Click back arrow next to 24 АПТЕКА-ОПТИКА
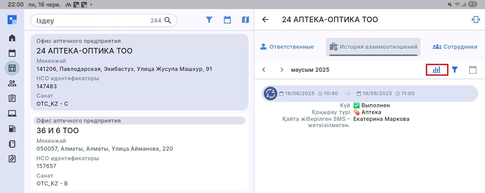The height and width of the screenshot is (193, 485). tap(265, 20)
